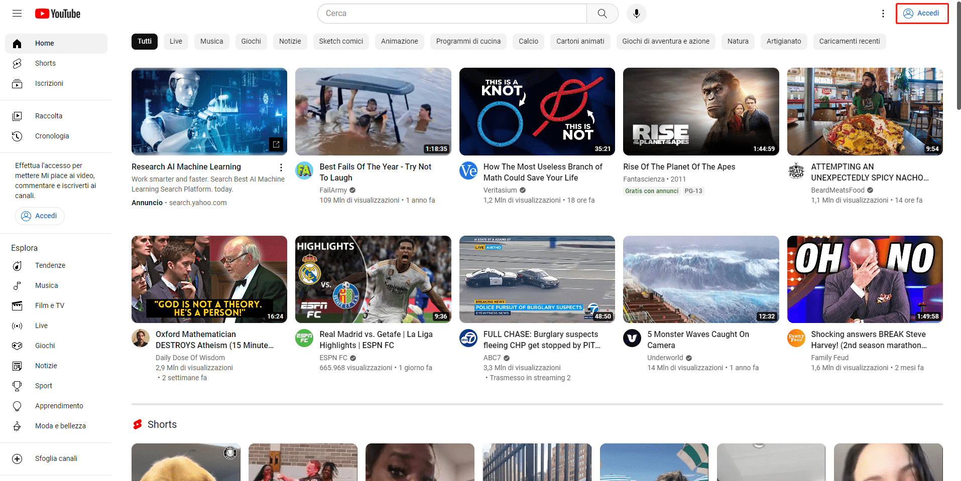The height and width of the screenshot is (481, 961).
Task: Open the settings three-dot menu in header
Action: [883, 14]
